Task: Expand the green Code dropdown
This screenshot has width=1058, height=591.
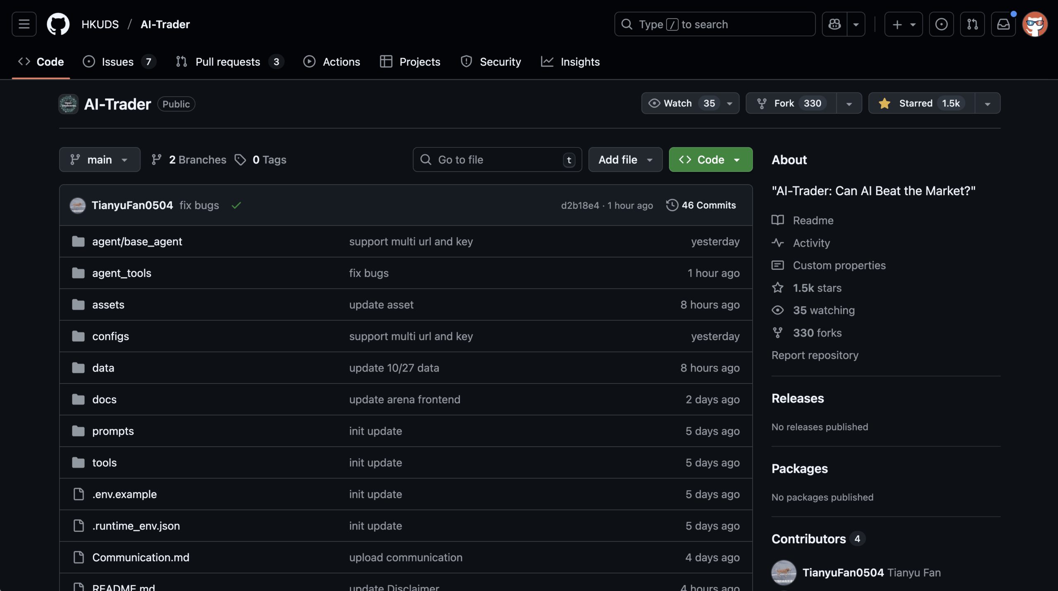Action: [710, 160]
